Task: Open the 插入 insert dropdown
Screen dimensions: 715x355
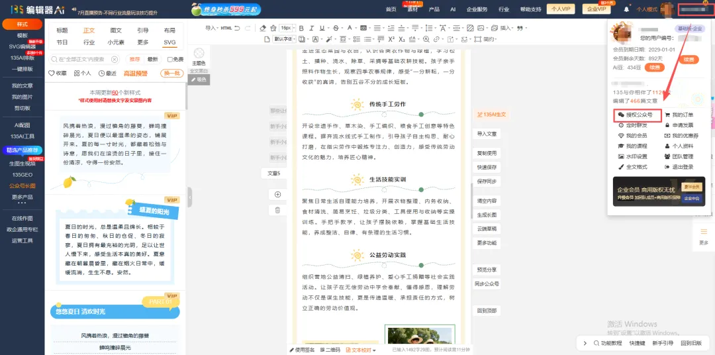Action: pyautogui.click(x=506, y=28)
